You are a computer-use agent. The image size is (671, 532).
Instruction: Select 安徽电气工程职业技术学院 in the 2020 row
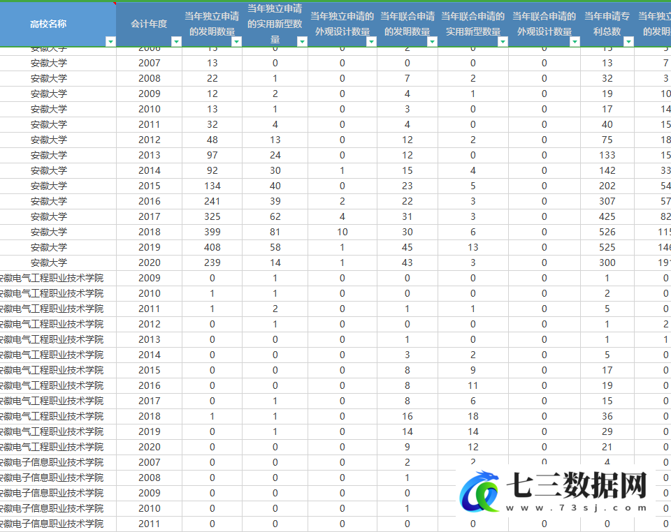[58, 448]
